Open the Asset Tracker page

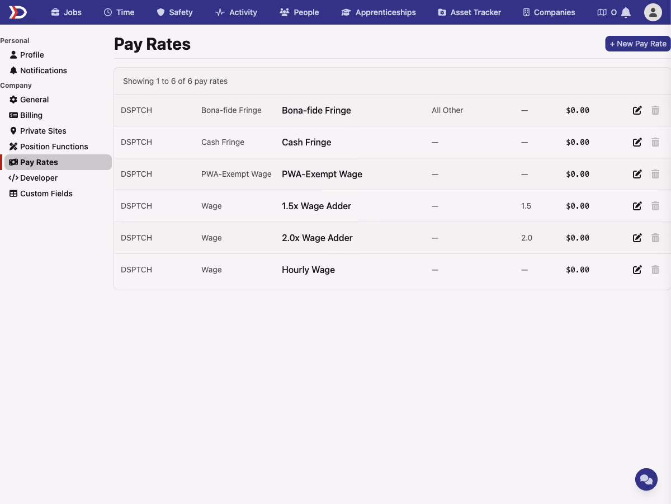tap(470, 12)
